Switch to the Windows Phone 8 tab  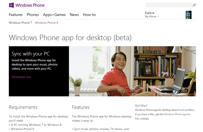(x=47, y=23)
